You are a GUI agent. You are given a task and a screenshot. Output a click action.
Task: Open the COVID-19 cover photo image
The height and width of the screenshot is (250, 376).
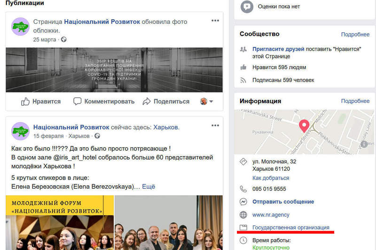pos(114,70)
